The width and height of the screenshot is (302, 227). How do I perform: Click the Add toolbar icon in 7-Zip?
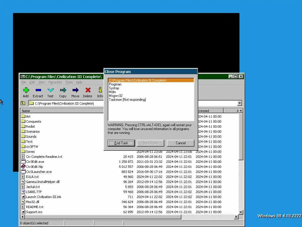pyautogui.click(x=26, y=90)
